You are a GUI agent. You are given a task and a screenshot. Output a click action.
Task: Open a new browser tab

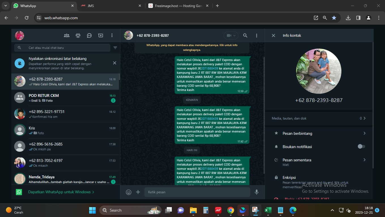(217, 6)
